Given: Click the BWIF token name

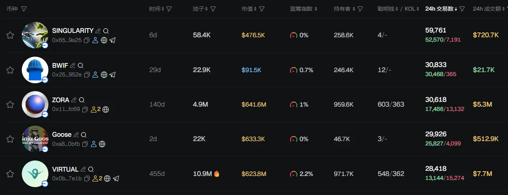Looking at the screenshot, I should 60,65.
